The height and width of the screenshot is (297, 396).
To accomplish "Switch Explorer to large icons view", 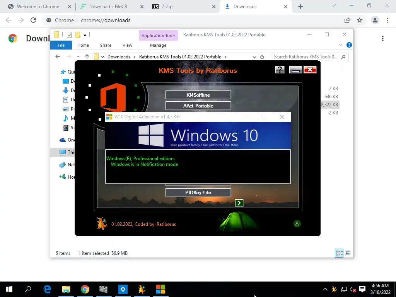I will coord(348,253).
